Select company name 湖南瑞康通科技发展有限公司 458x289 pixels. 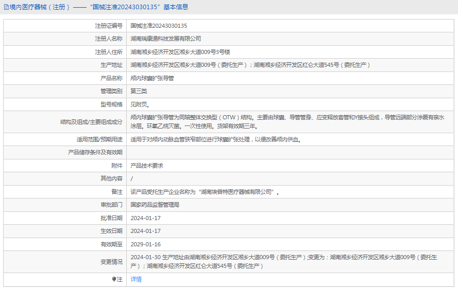(166, 39)
